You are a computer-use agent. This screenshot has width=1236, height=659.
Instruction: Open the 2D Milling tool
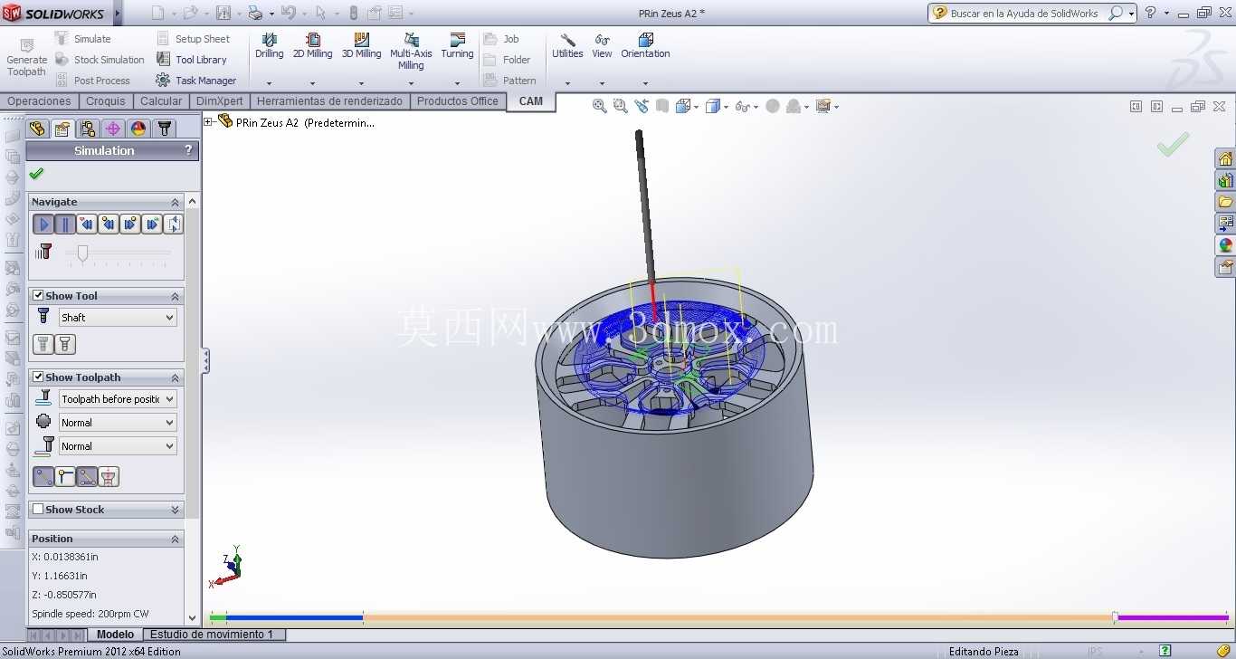point(312,46)
